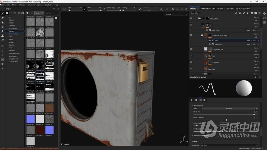Select Smart materials shelf category
This screenshot has width=267, height=150.
[14, 53]
